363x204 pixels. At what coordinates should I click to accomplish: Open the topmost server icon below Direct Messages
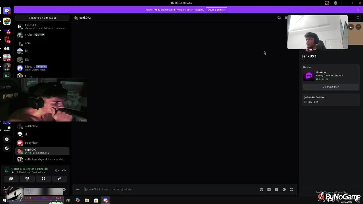(7, 21)
